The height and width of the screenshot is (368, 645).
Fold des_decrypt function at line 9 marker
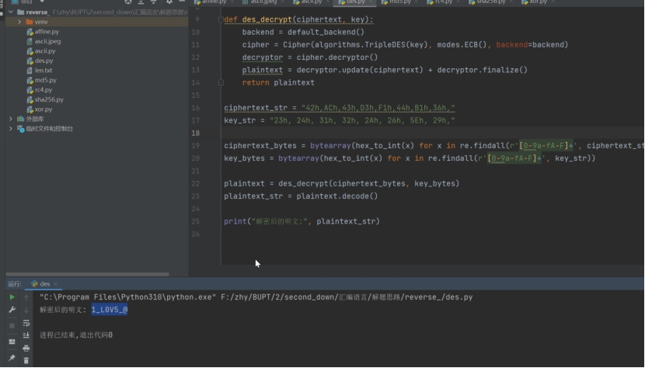pyautogui.click(x=221, y=19)
